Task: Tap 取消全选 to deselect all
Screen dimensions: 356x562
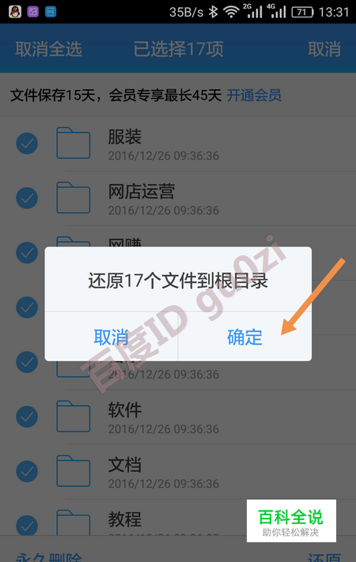Action: (x=48, y=49)
